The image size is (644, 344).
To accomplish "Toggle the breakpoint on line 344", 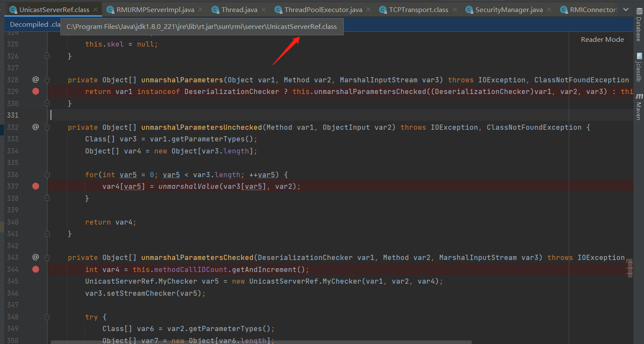I will tap(35, 269).
